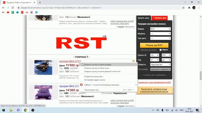202x113 pixels.
Task: Click the address bar URL
Action: tap(61, 8)
